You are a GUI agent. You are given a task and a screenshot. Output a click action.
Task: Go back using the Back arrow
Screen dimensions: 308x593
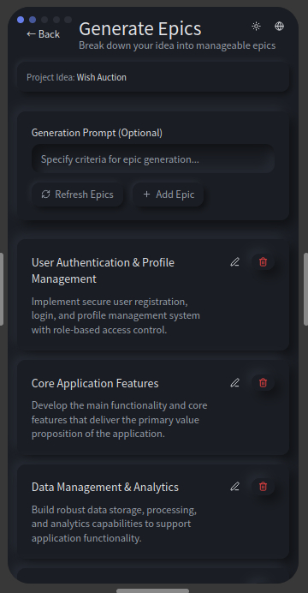pyautogui.click(x=43, y=34)
